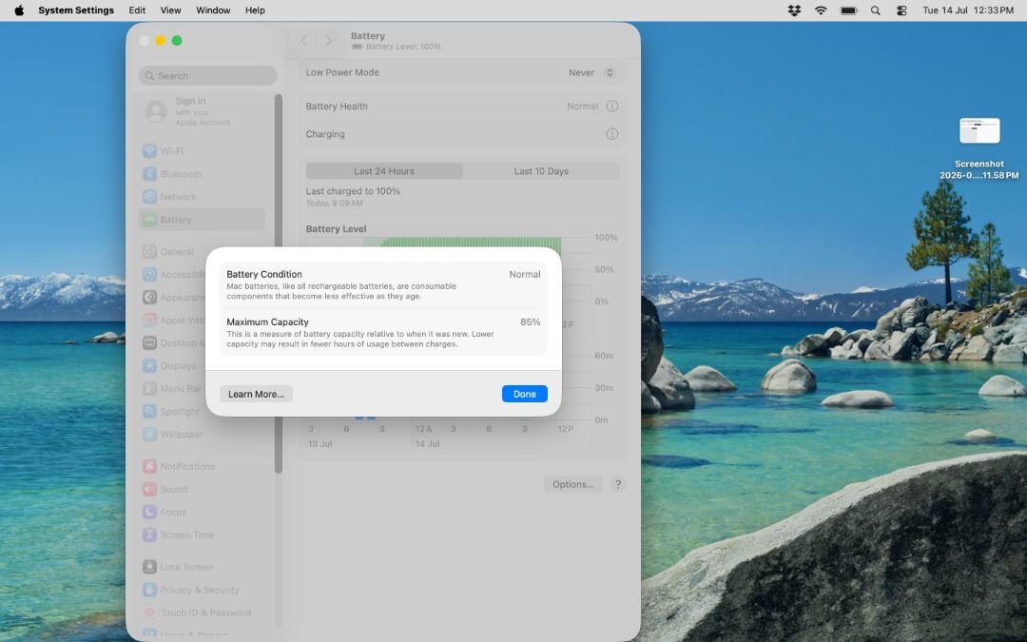Click the Learn More button

[256, 394]
